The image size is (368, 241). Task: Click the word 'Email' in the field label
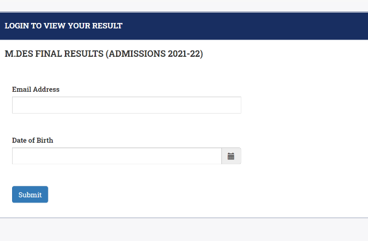[x=21, y=90]
